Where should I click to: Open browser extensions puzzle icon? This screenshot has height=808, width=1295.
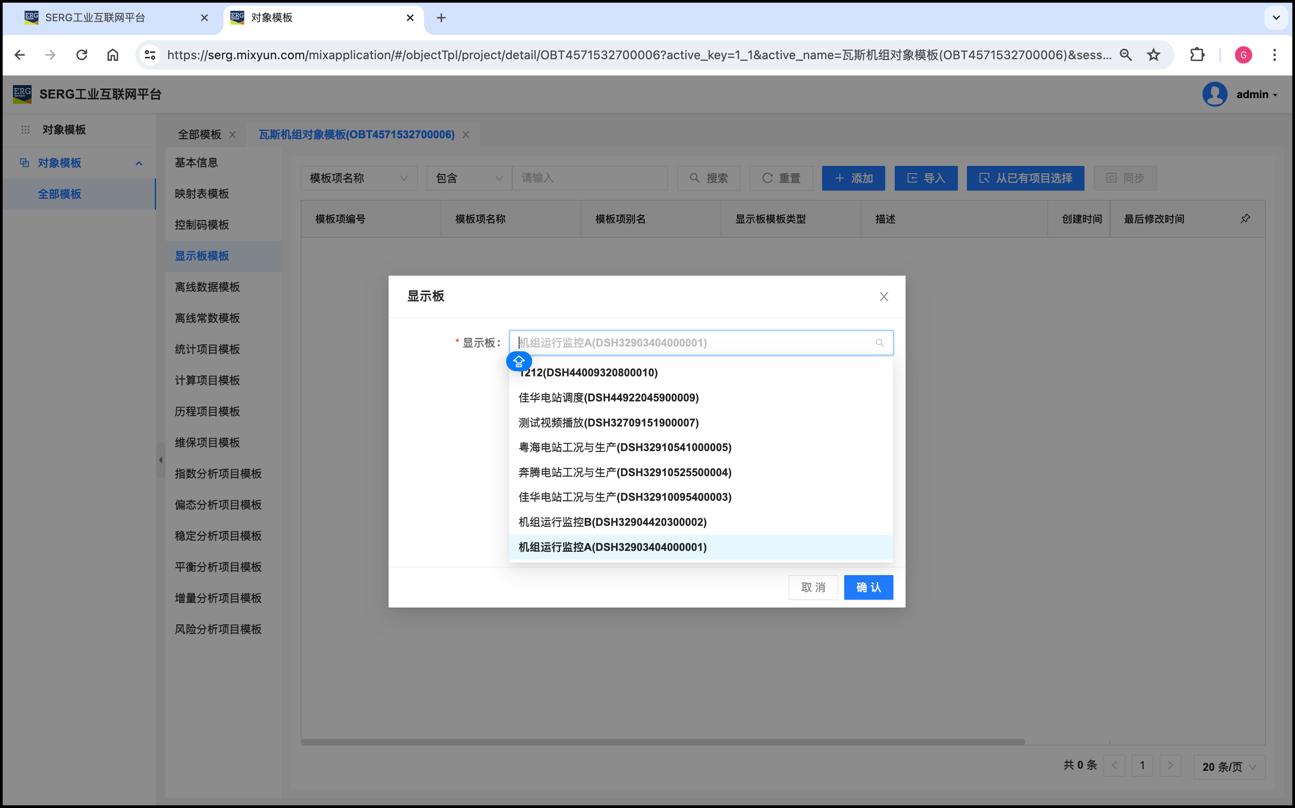(1196, 54)
